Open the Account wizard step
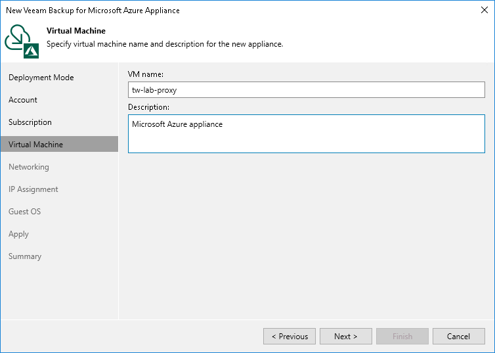This screenshot has height=353, width=495. [x=23, y=100]
